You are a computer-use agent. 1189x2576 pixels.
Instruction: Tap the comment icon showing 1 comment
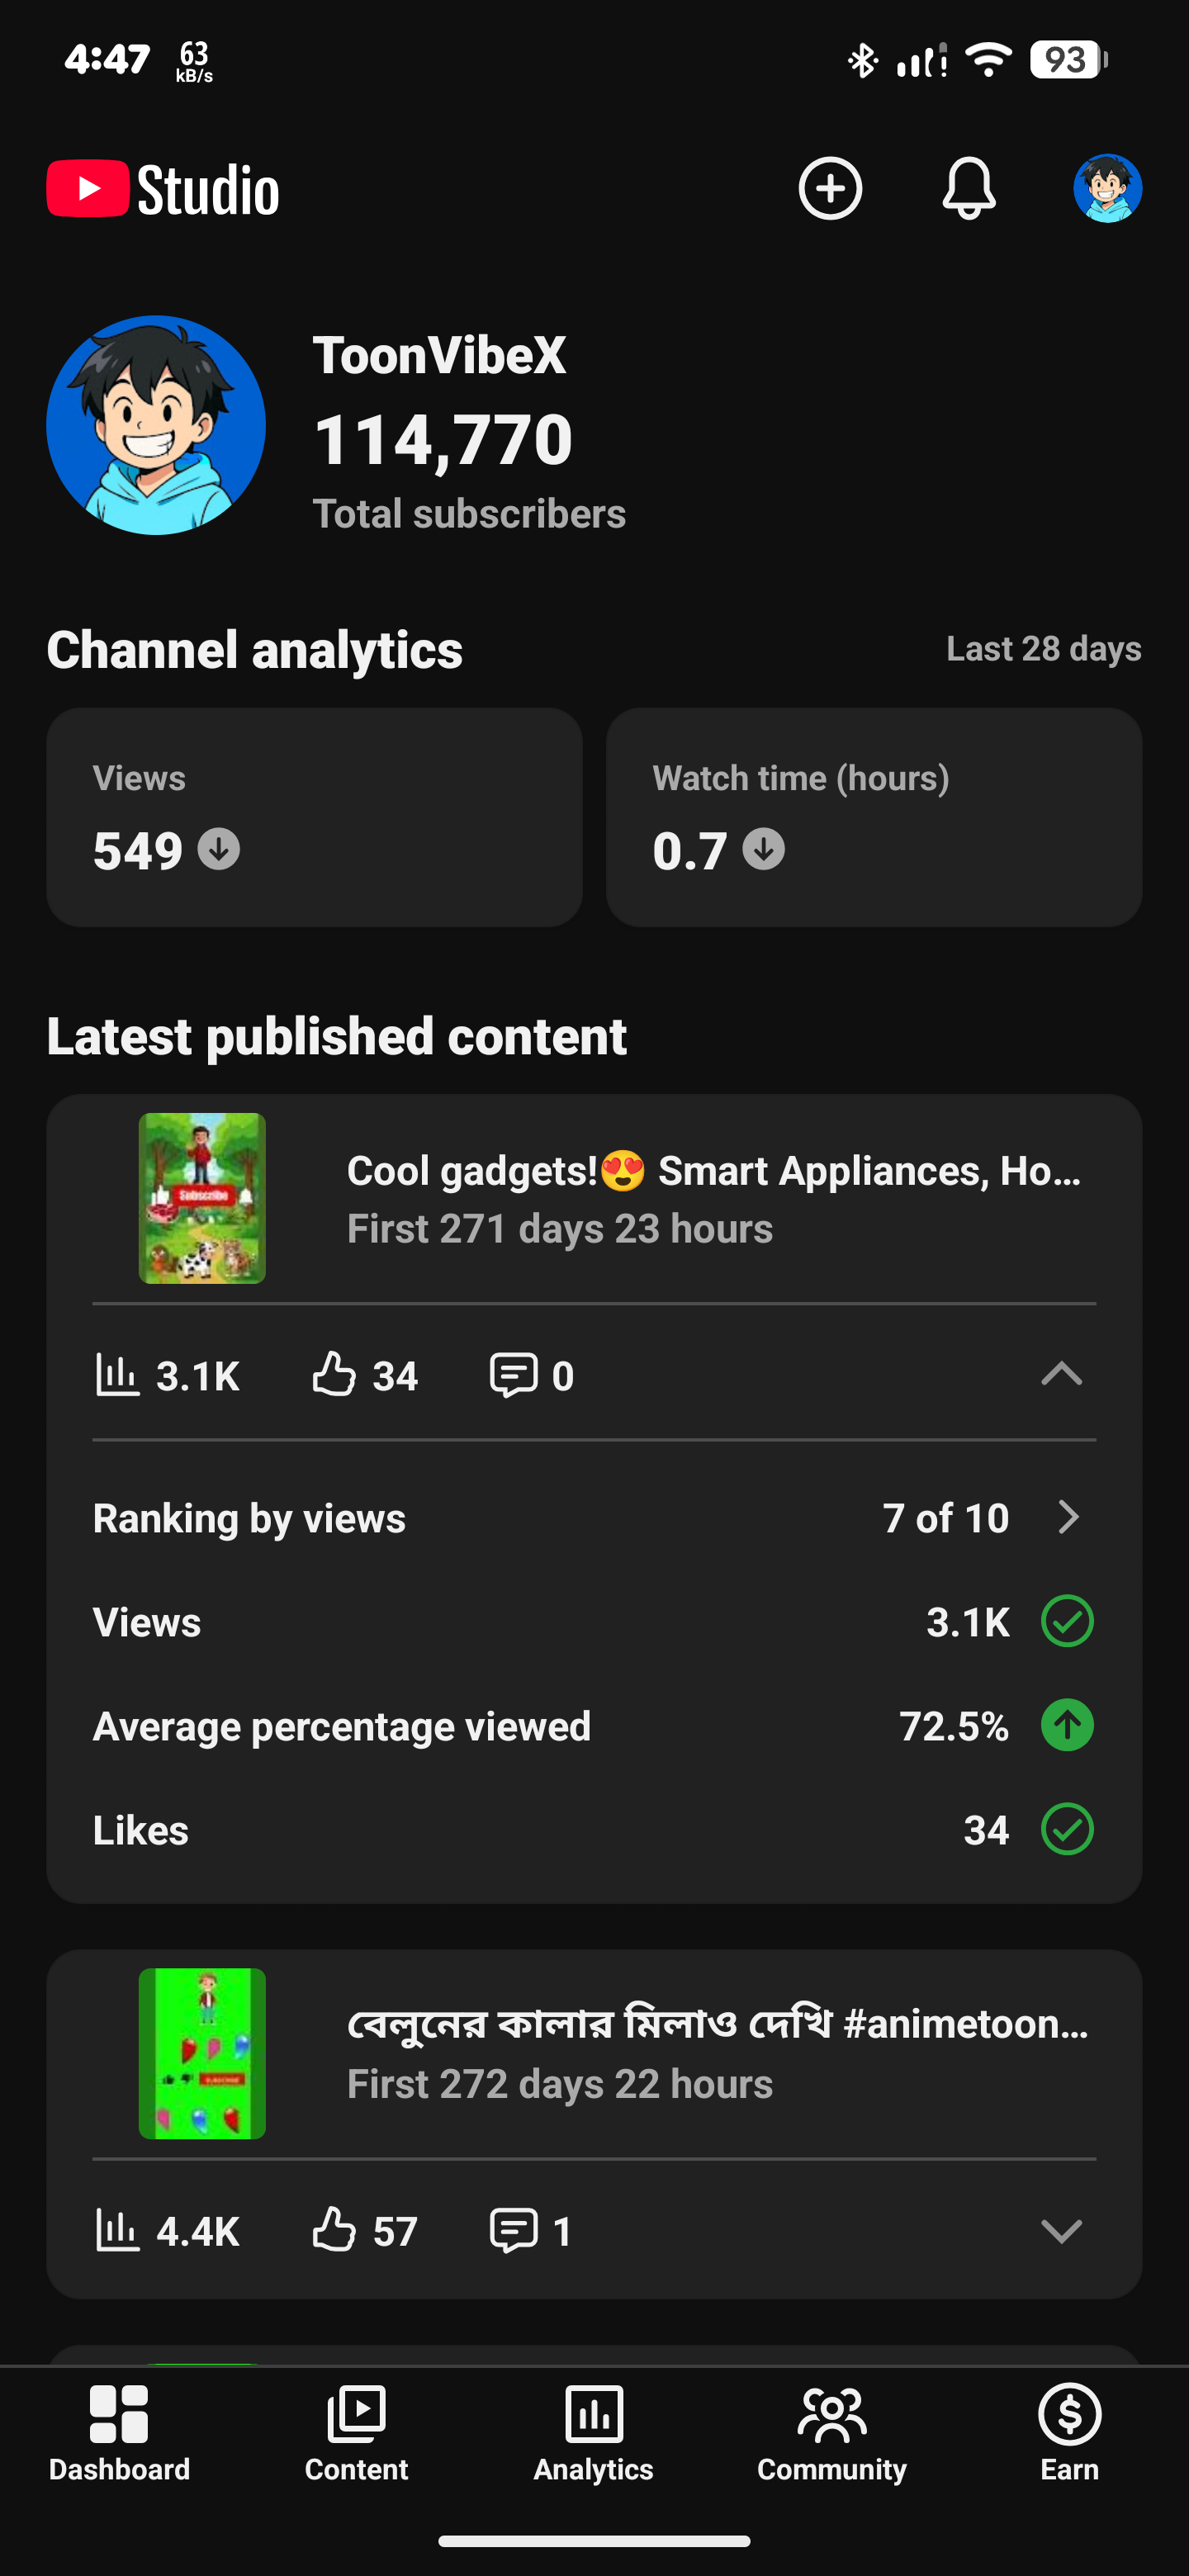[x=514, y=2230]
